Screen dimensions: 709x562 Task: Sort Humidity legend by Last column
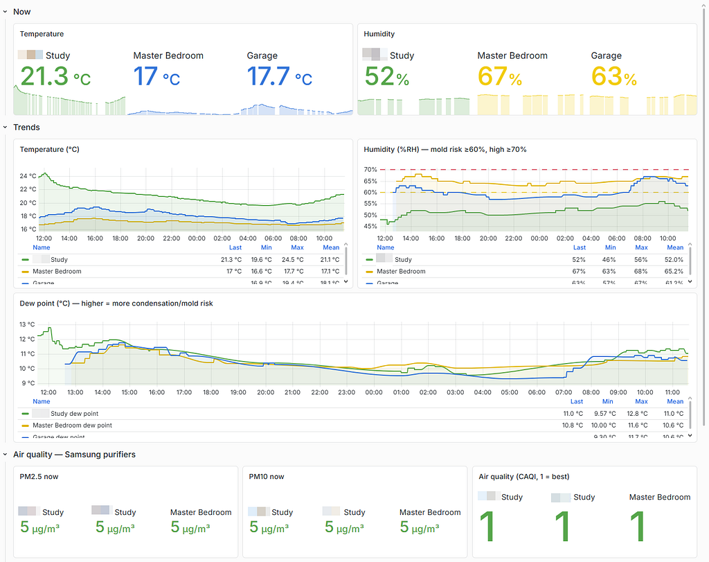click(580, 247)
